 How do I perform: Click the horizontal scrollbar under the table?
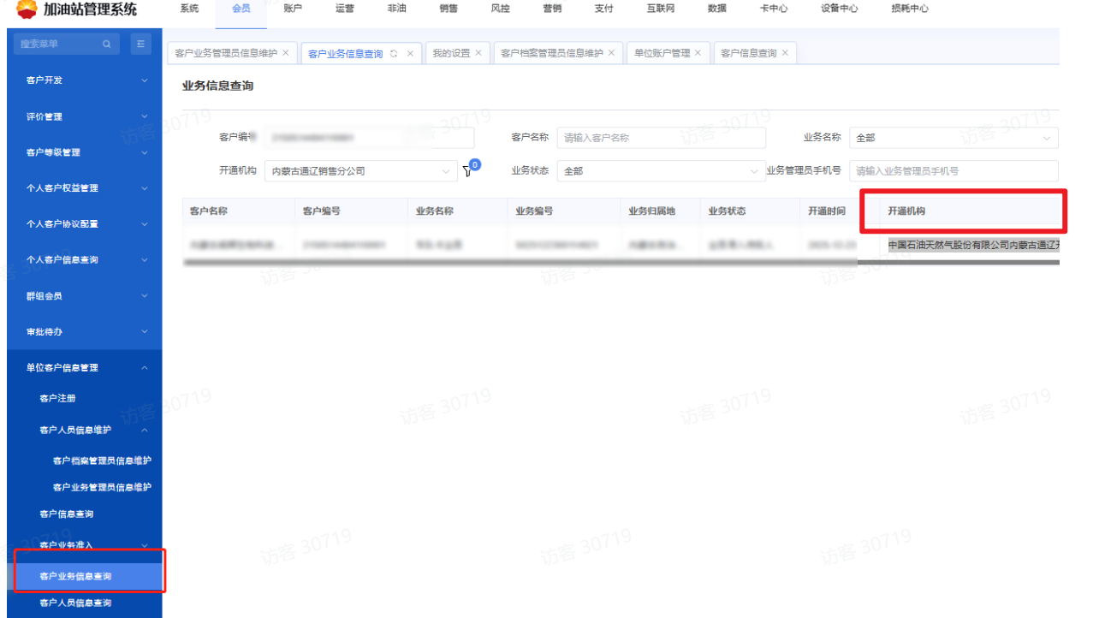coord(514,263)
